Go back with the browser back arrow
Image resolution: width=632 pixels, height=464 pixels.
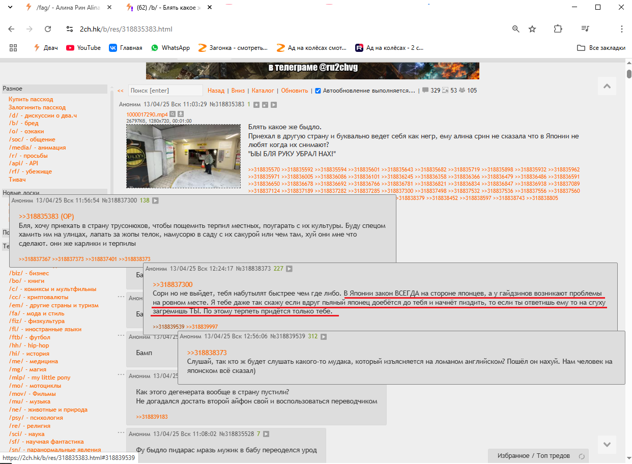[x=11, y=29]
